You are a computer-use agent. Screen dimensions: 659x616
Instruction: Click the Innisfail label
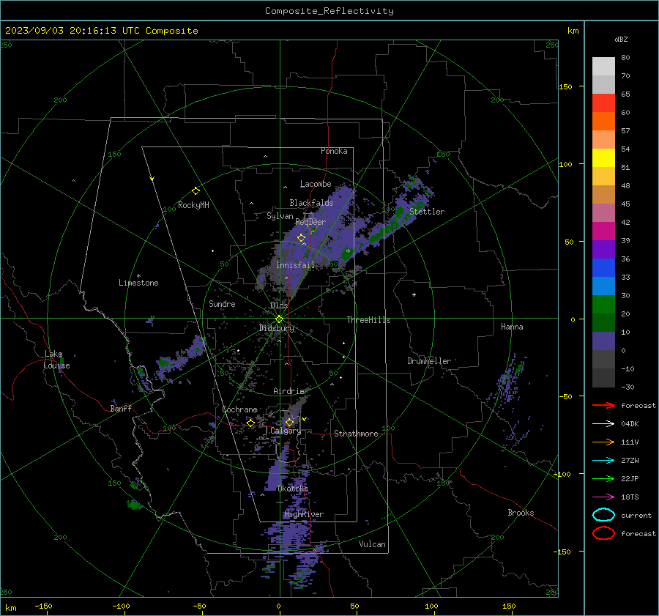click(295, 265)
